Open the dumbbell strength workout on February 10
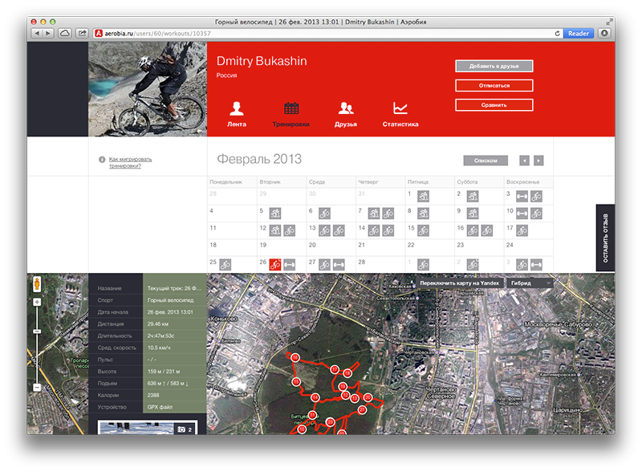The width and height of the screenshot is (642, 472). (522, 214)
